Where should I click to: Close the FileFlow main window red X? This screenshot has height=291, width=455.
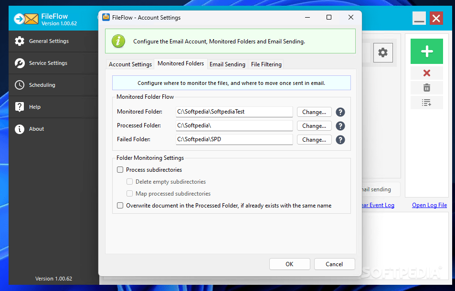point(436,18)
